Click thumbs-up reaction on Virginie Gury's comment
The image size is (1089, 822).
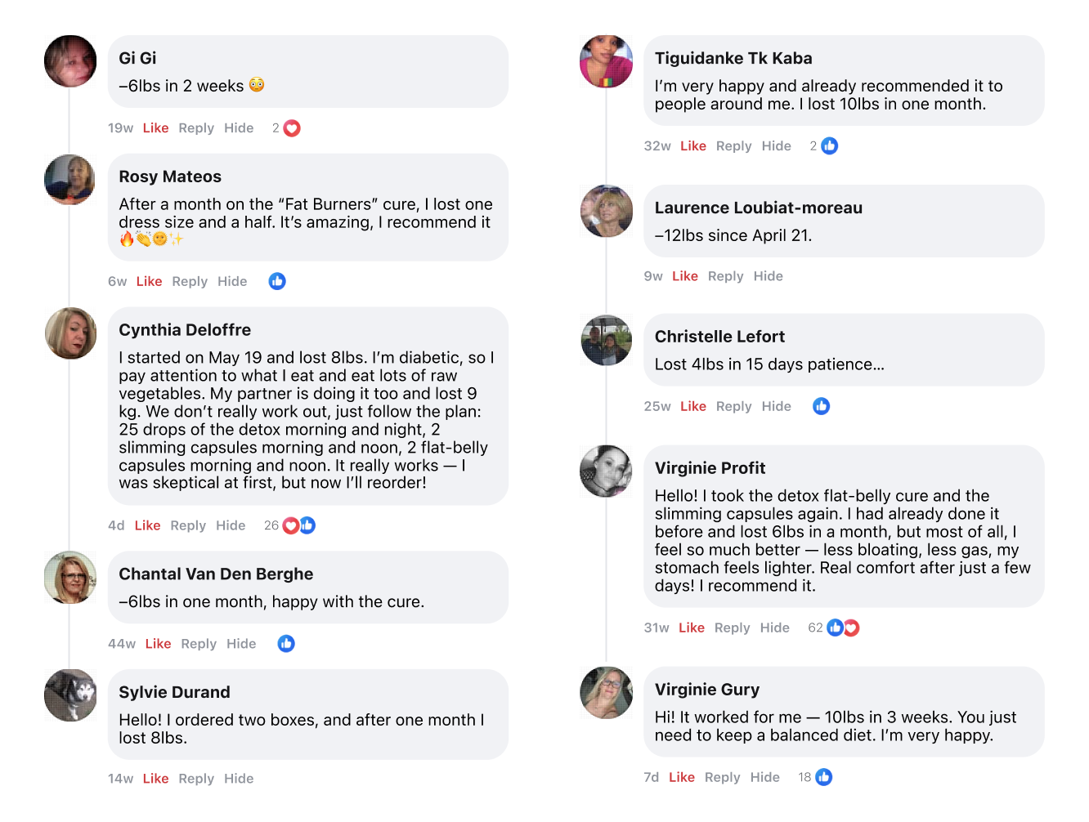pyautogui.click(x=824, y=777)
